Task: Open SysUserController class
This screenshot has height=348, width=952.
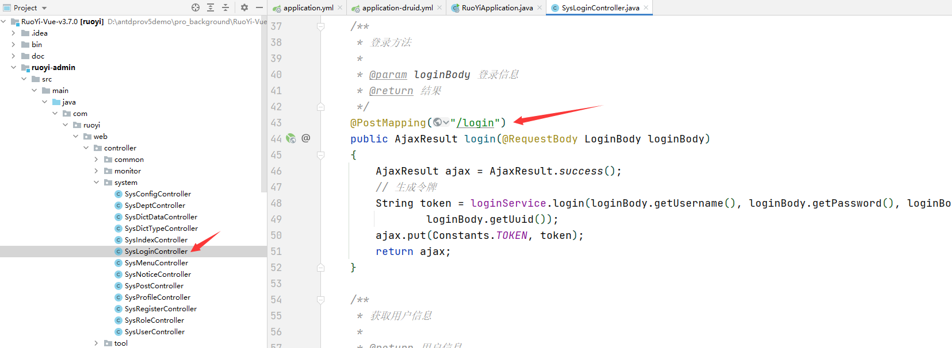Action: click(155, 331)
